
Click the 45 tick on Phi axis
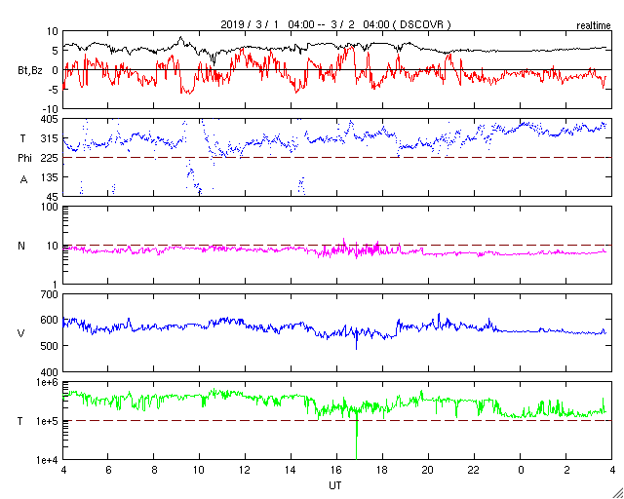point(53,197)
